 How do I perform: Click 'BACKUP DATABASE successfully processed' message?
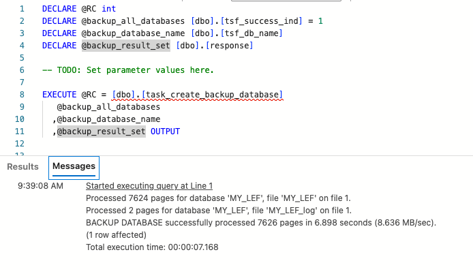click(x=261, y=223)
